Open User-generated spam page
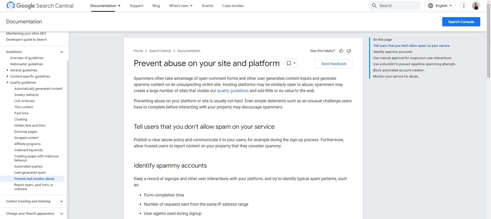This screenshot has width=491, height=219. coord(30,173)
